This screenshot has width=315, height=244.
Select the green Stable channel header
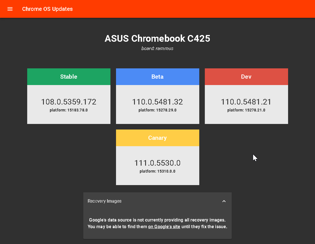[x=69, y=77]
